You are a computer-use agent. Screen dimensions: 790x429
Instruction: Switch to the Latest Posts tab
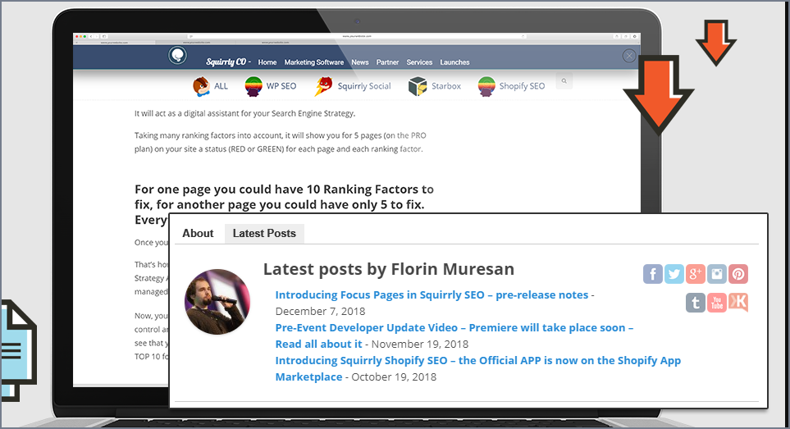(x=264, y=234)
